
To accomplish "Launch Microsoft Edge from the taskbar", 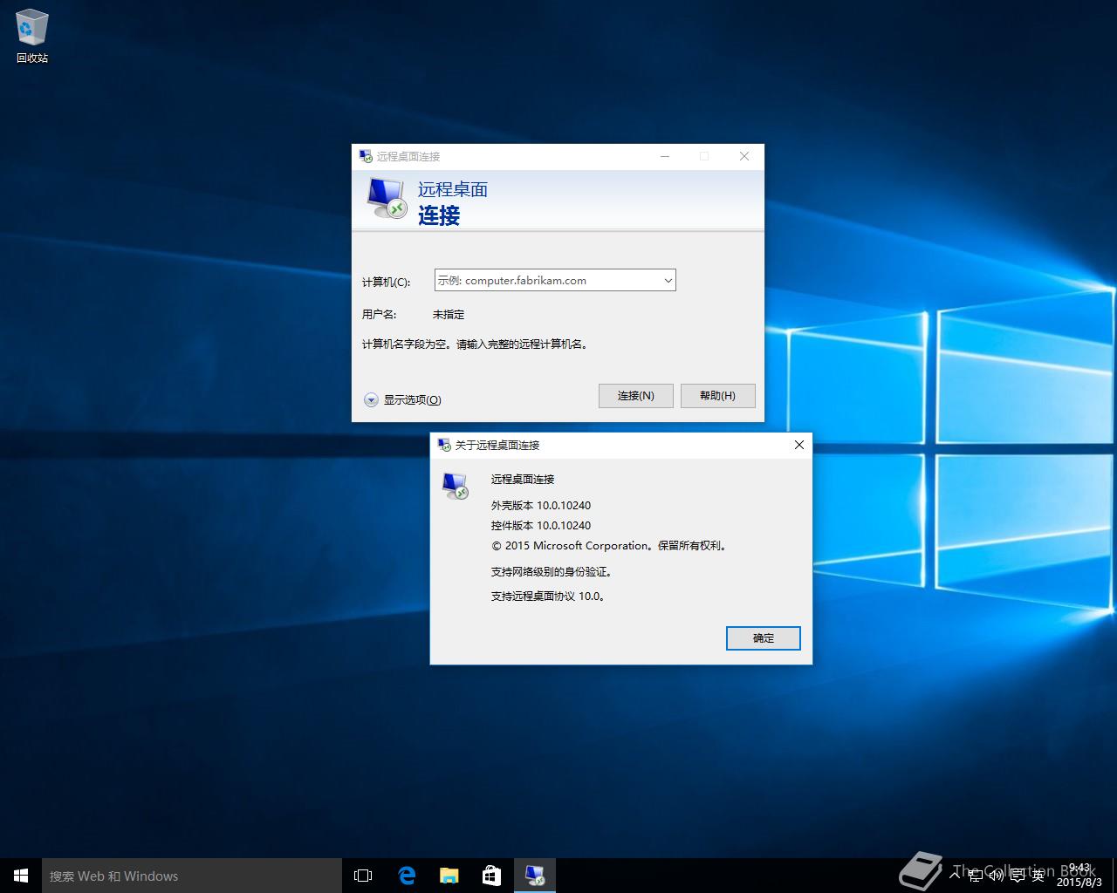I will click(407, 876).
